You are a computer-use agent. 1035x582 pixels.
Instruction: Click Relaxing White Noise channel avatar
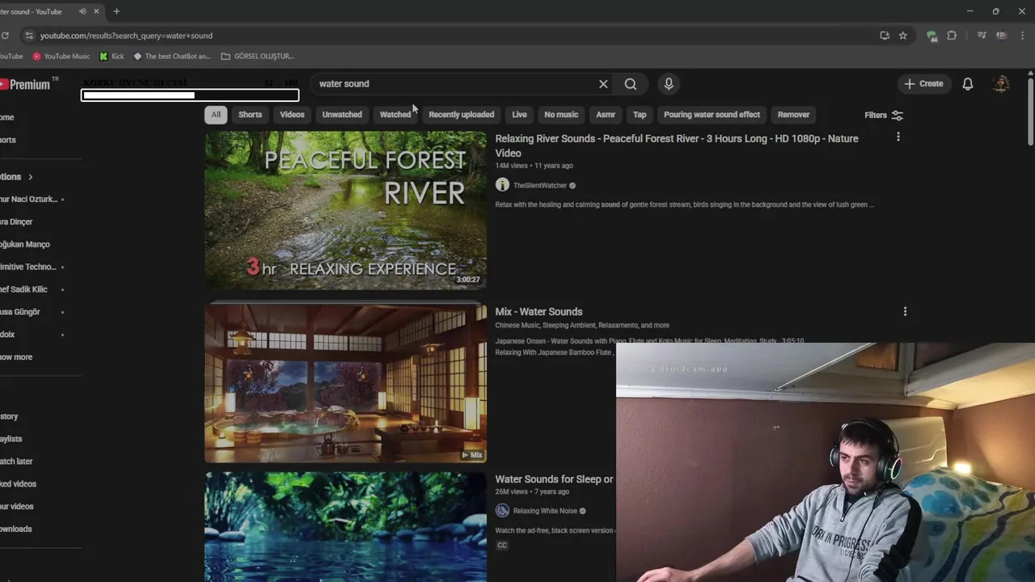pos(502,511)
